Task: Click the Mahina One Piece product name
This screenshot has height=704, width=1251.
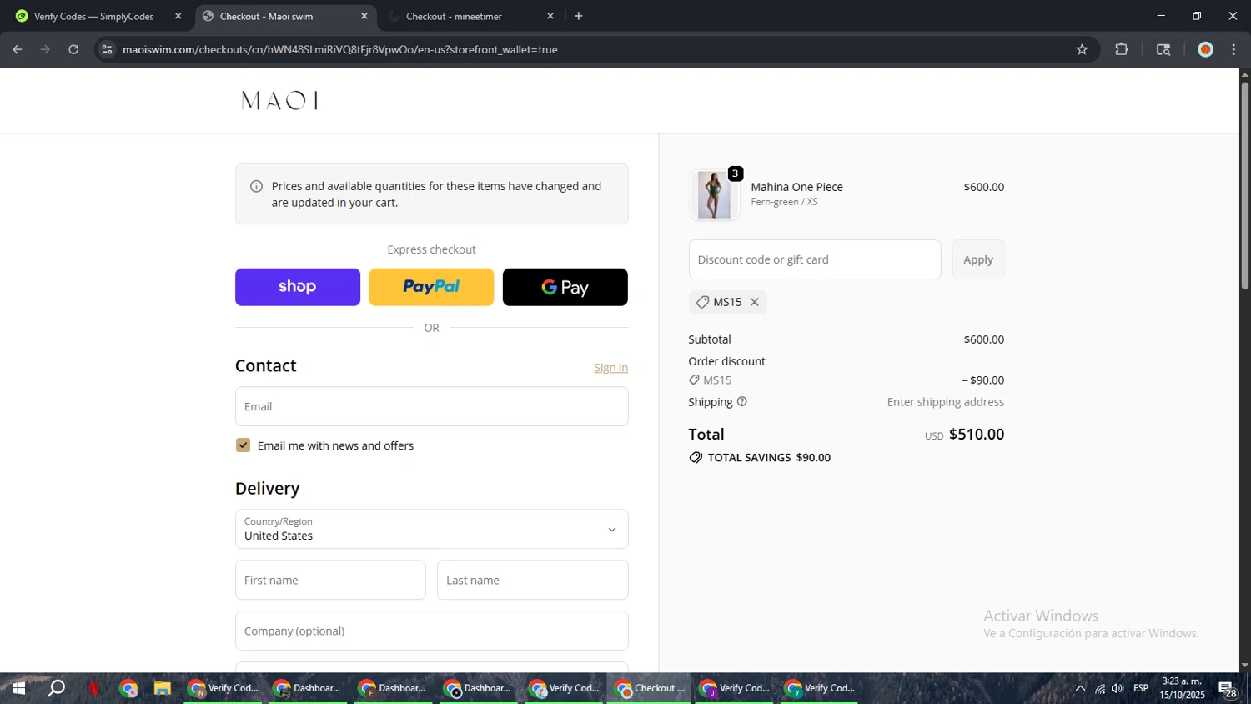Action: point(796,187)
